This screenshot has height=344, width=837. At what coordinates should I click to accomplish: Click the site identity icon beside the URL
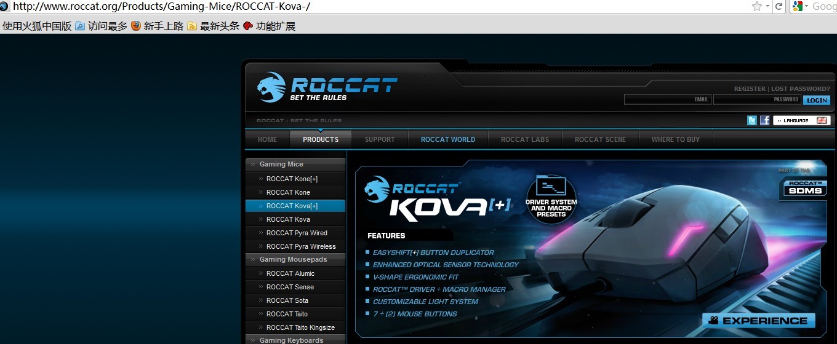(4, 6)
